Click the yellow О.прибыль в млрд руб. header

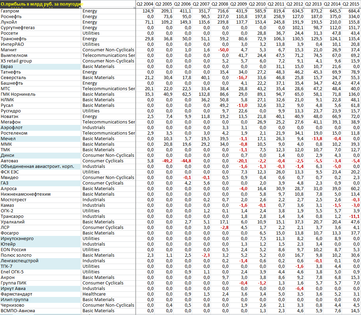tap(40, 4)
